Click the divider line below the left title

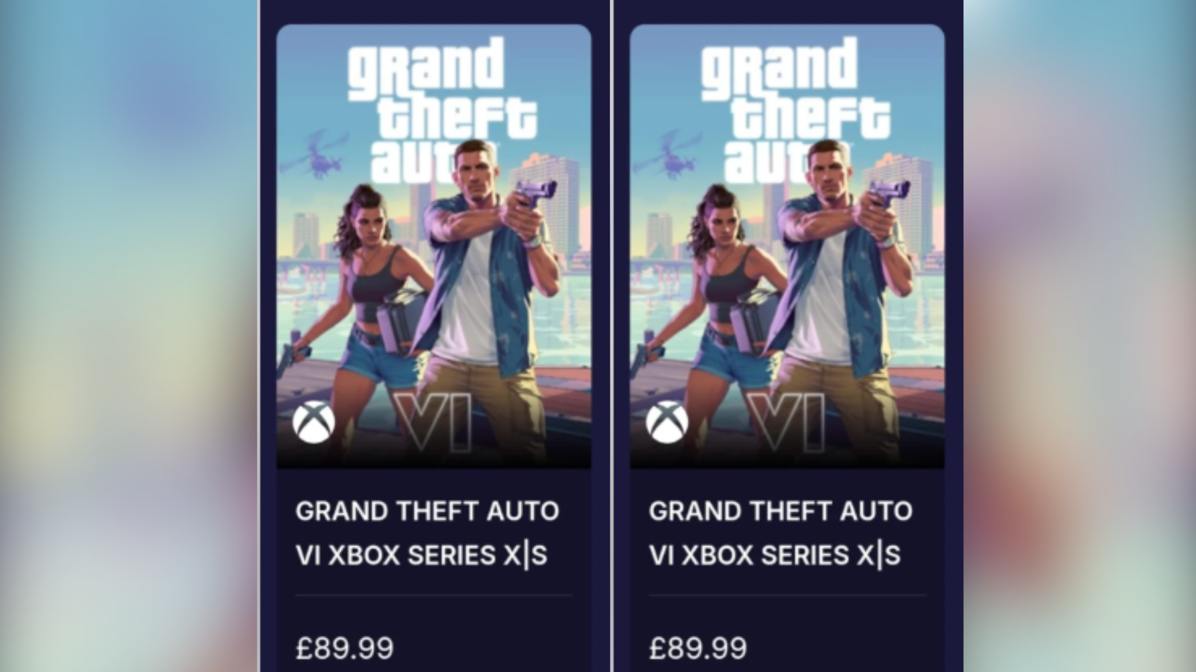[x=434, y=594]
